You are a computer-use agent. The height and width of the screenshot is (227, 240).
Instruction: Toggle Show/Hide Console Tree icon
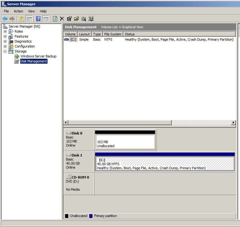(29, 19)
